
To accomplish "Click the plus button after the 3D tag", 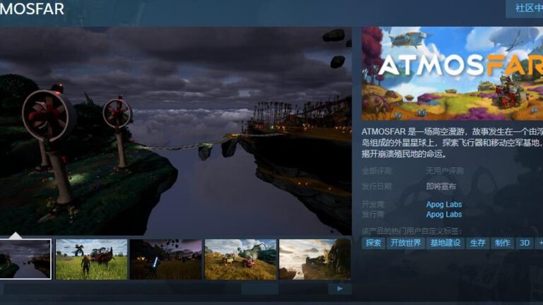I will (x=539, y=243).
